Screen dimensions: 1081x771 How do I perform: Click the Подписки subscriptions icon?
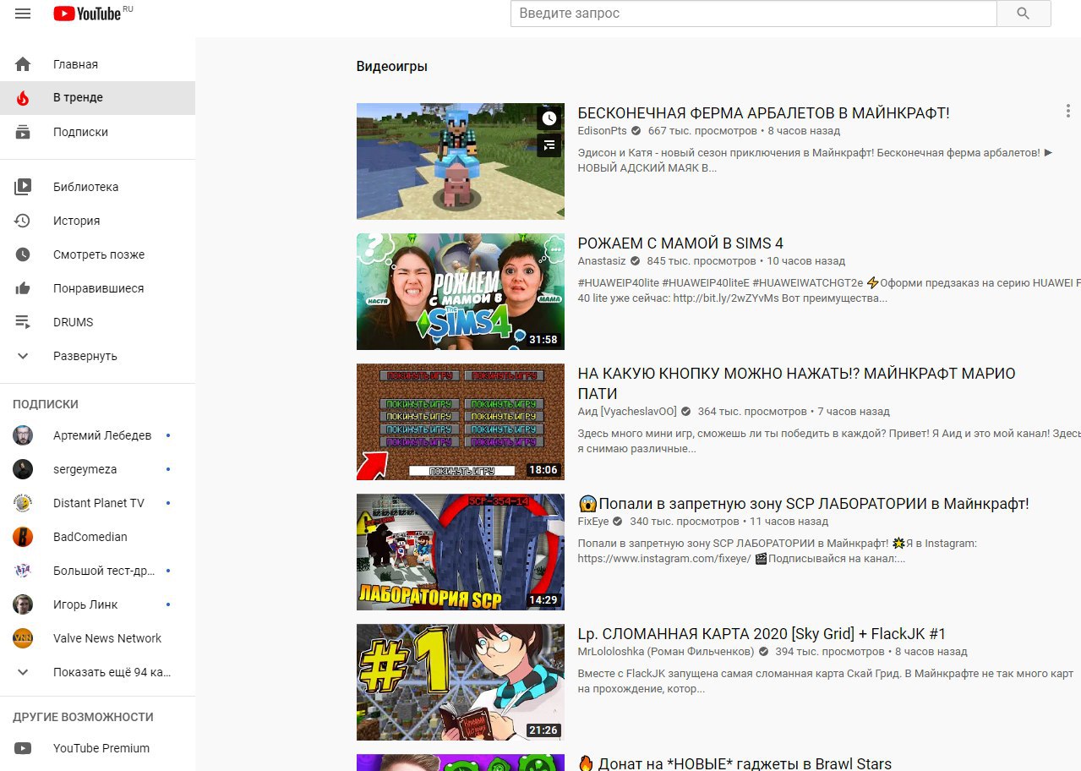pos(23,132)
